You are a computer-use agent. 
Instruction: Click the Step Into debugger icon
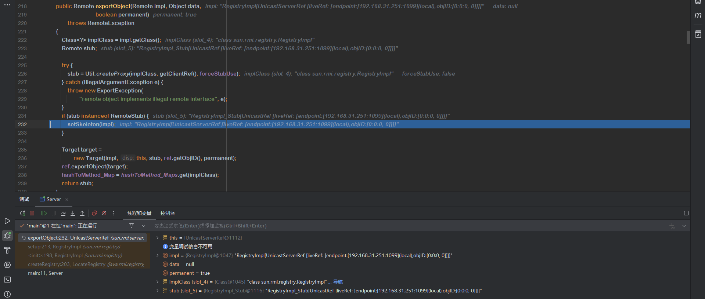[x=73, y=213]
